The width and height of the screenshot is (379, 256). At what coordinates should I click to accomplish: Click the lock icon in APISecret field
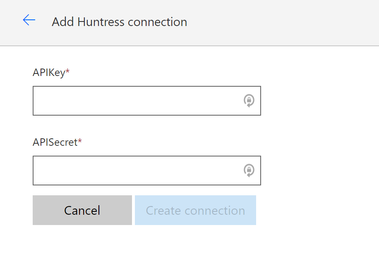pyautogui.click(x=249, y=171)
